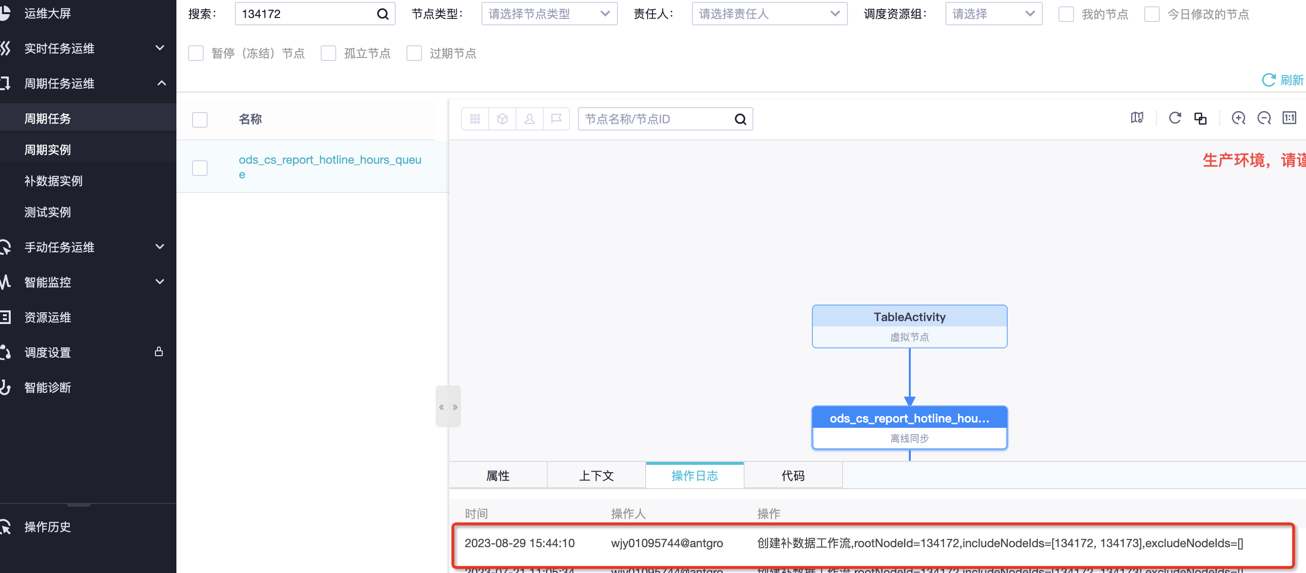Viewport: 1306px width, 573px height.
Task: Tick the 孤立节点 checkbox
Action: pos(328,53)
